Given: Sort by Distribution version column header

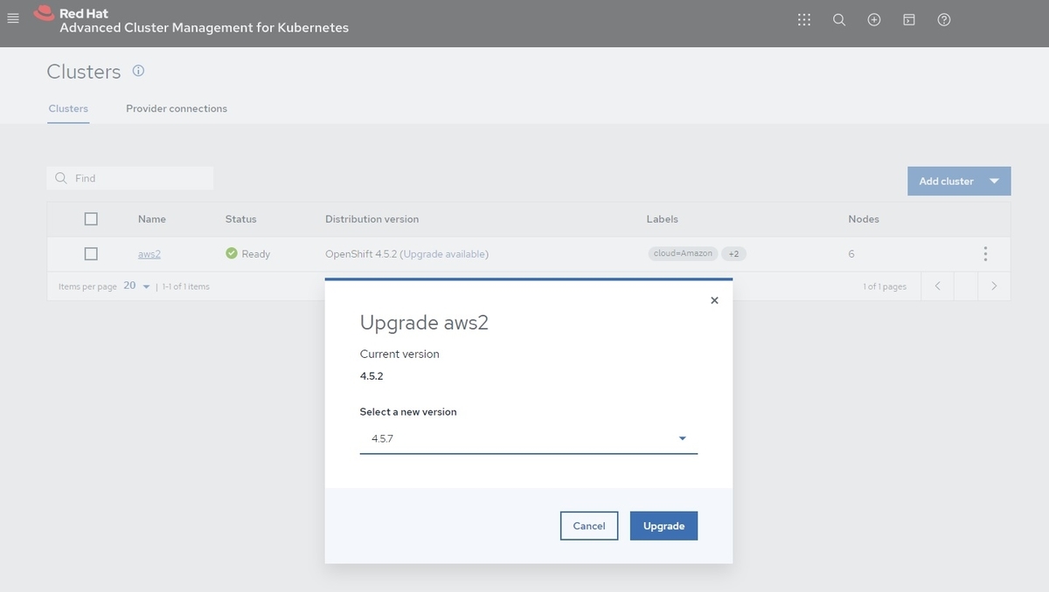Looking at the screenshot, I should (372, 219).
